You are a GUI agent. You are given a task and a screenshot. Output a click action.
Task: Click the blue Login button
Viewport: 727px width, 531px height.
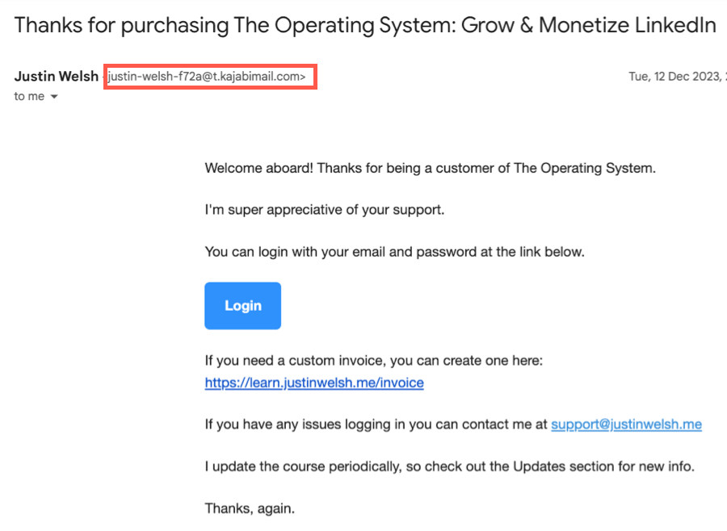click(x=242, y=306)
